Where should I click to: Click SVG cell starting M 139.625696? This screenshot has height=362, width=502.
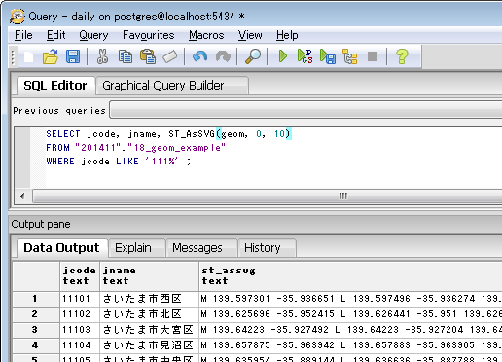[x=351, y=314]
